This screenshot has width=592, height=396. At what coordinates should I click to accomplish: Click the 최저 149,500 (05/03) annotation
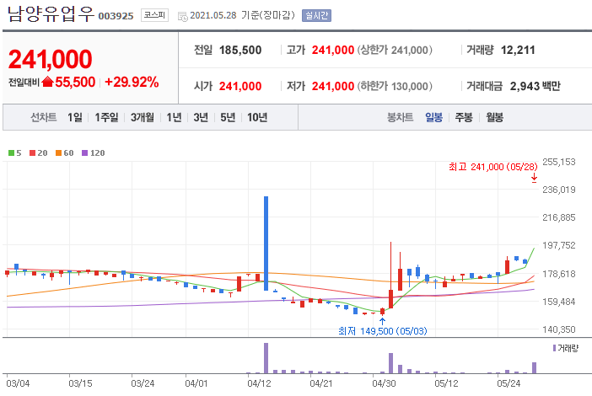[383, 331]
